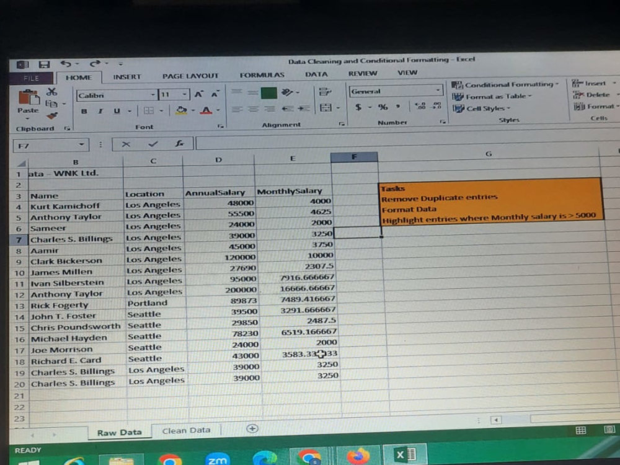Viewport: 620px width, 465px height.
Task: Open the Cell Styles dropdown
Action: (482, 108)
